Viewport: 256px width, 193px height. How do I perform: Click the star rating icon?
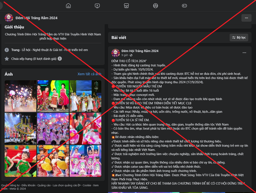pyautogui.click(x=7, y=59)
